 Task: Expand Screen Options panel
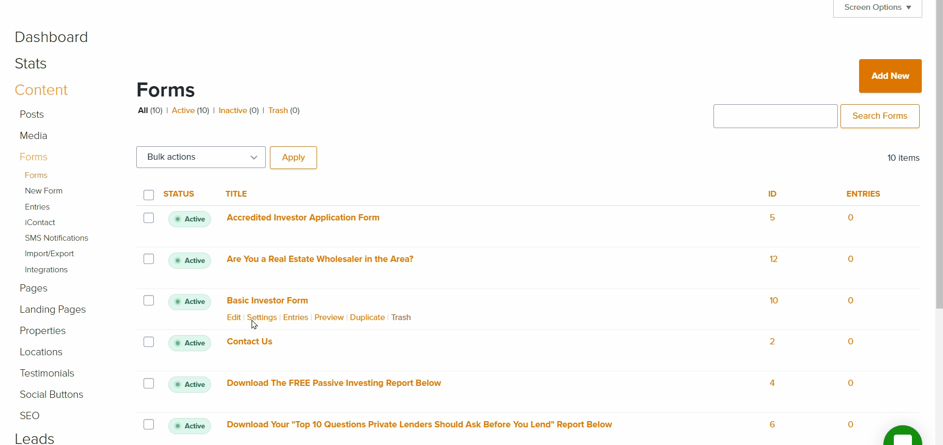click(877, 8)
